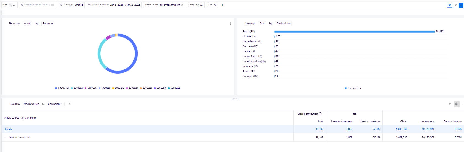Sort by Total column header
The height and width of the screenshot is (152, 464).
coord(320,121)
